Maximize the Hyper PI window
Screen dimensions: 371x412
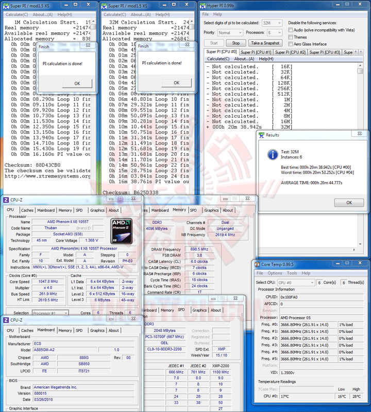(x=347, y=4)
